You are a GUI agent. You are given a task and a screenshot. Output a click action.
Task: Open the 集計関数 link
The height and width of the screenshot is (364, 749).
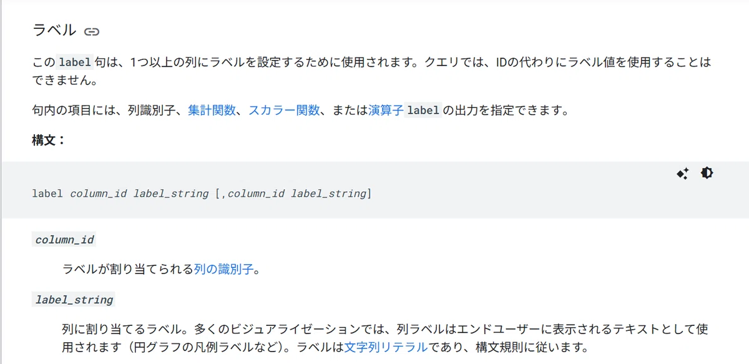(x=212, y=111)
